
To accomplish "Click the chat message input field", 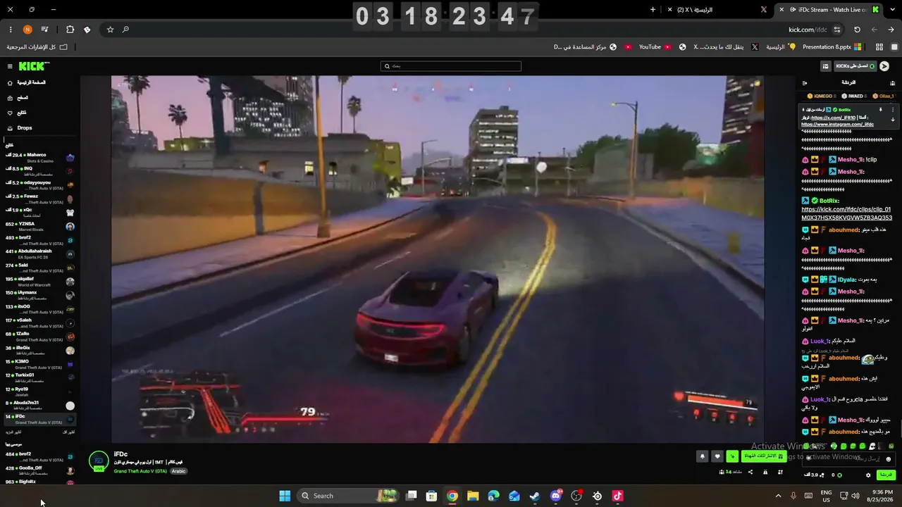I will 849,458.
